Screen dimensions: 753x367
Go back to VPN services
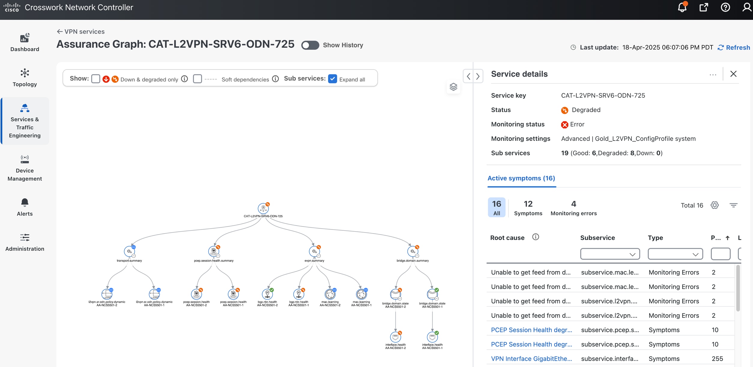coord(81,31)
